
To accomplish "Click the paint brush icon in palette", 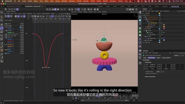I will 140,63.
